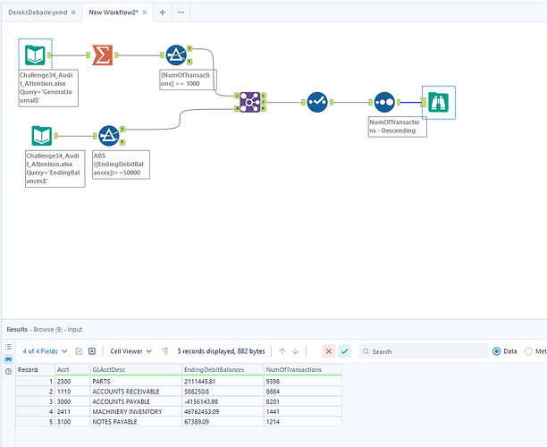The height and width of the screenshot is (447, 547).
Task: Click the Join tool node
Action: click(250, 102)
